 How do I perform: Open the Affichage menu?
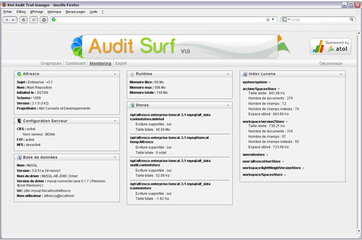pos(37,12)
